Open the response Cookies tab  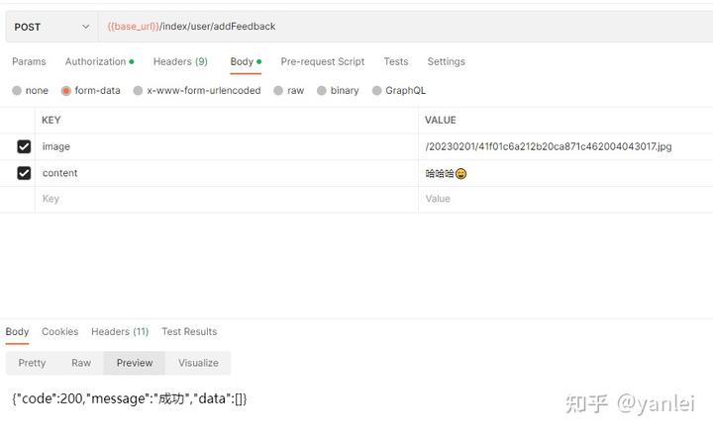[60, 332]
